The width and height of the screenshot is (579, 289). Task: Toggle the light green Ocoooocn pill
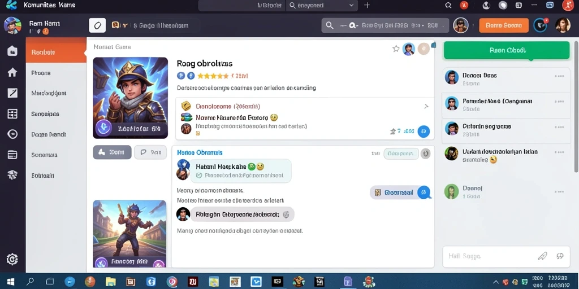(401, 154)
